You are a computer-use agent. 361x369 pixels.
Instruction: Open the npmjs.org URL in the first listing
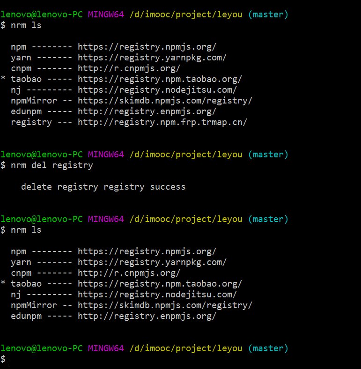[x=147, y=47]
